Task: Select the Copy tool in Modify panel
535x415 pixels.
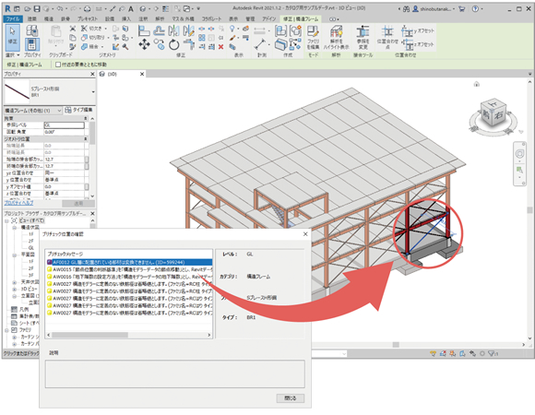Action: (159, 44)
